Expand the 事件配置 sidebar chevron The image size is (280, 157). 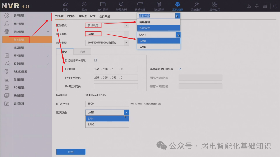click(48, 56)
